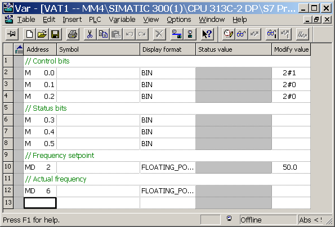Open the View menu

[151, 20]
